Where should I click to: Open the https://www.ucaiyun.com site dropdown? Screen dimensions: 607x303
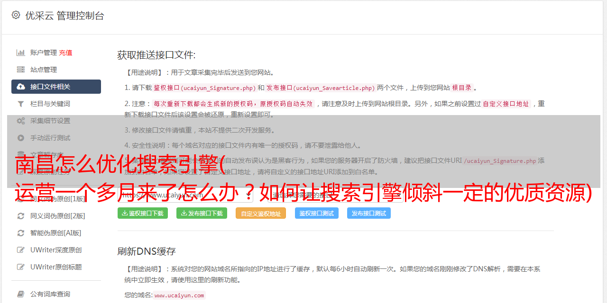coord(185,195)
